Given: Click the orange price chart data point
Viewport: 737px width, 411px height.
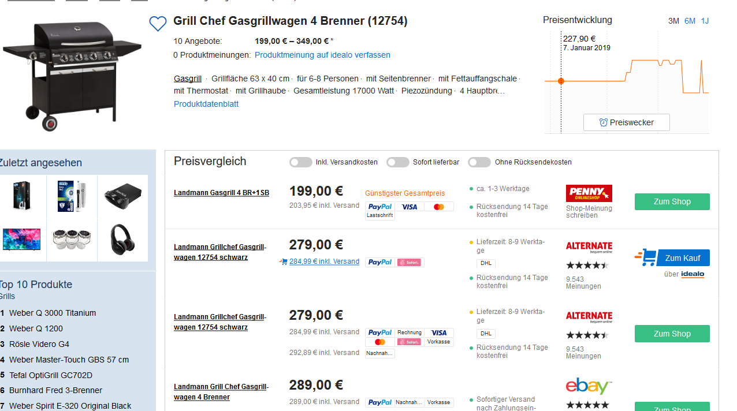Looking at the screenshot, I should [561, 81].
